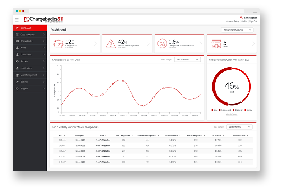Click the Sign Out link
The height and width of the screenshot is (190, 307).
click(253, 22)
